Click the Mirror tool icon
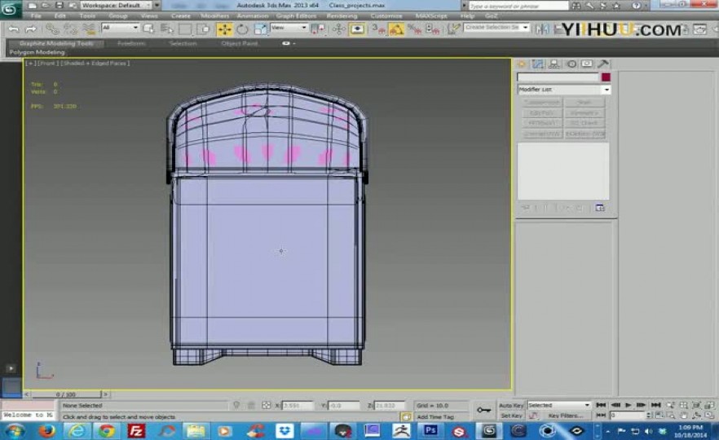The width and height of the screenshot is (719, 440). 542,29
